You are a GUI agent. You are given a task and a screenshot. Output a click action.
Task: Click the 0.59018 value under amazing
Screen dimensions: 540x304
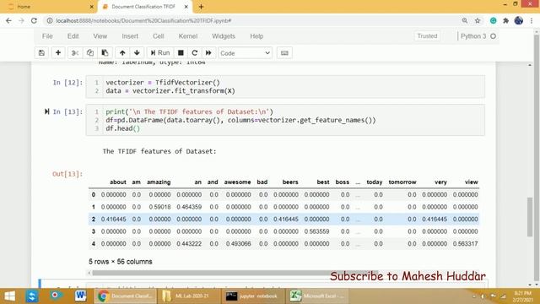tap(159, 207)
